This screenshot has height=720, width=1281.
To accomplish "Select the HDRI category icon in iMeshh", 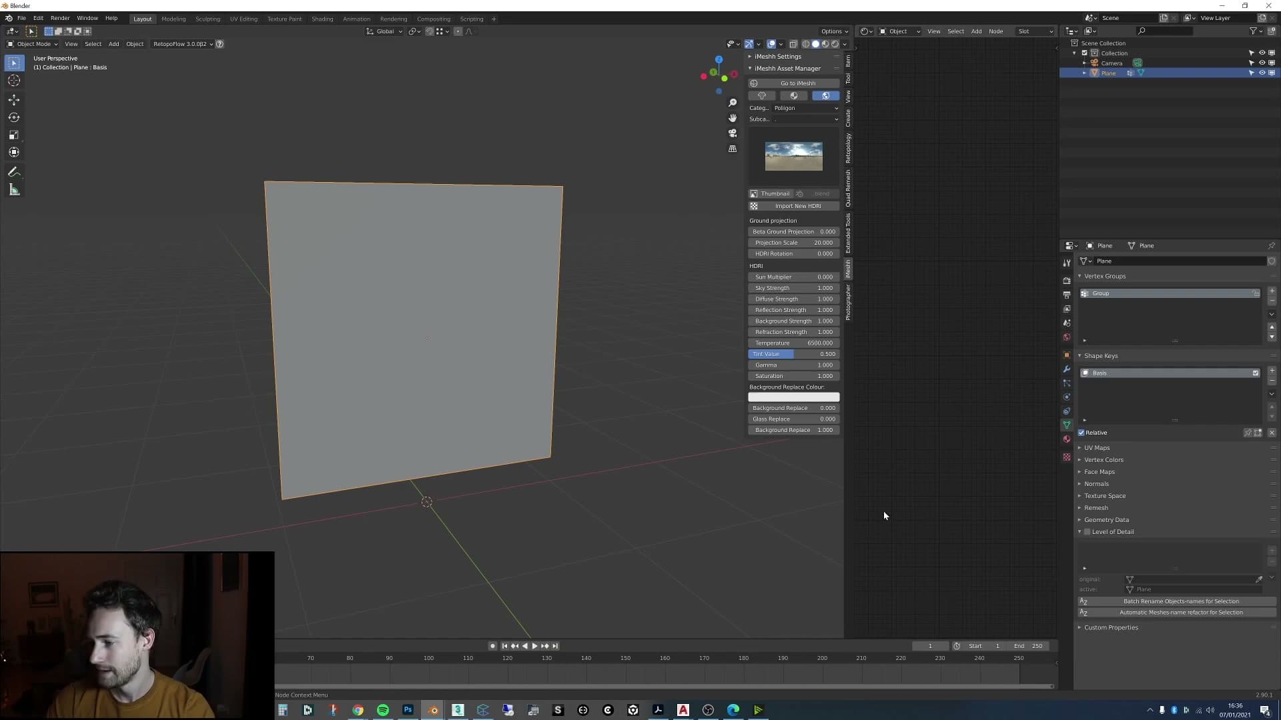I will pyautogui.click(x=826, y=96).
